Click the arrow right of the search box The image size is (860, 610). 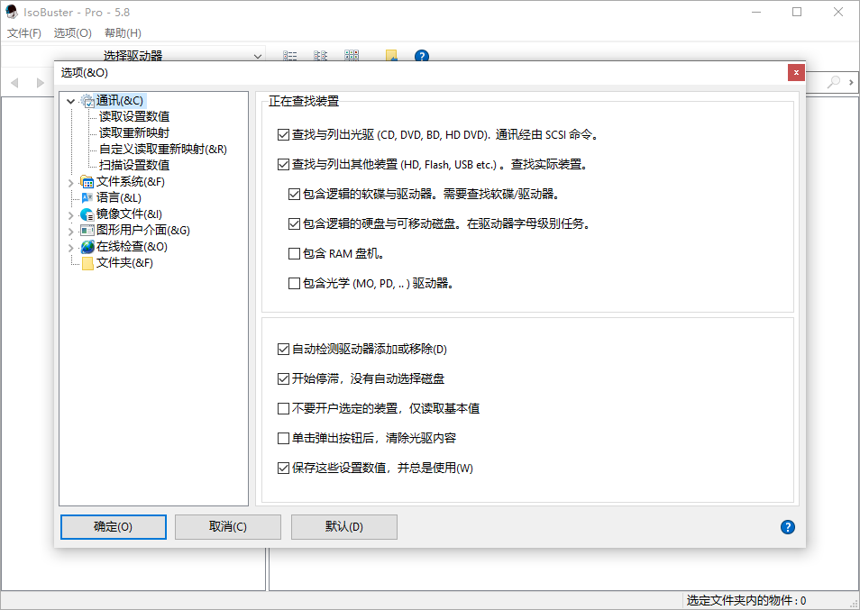coord(851,83)
